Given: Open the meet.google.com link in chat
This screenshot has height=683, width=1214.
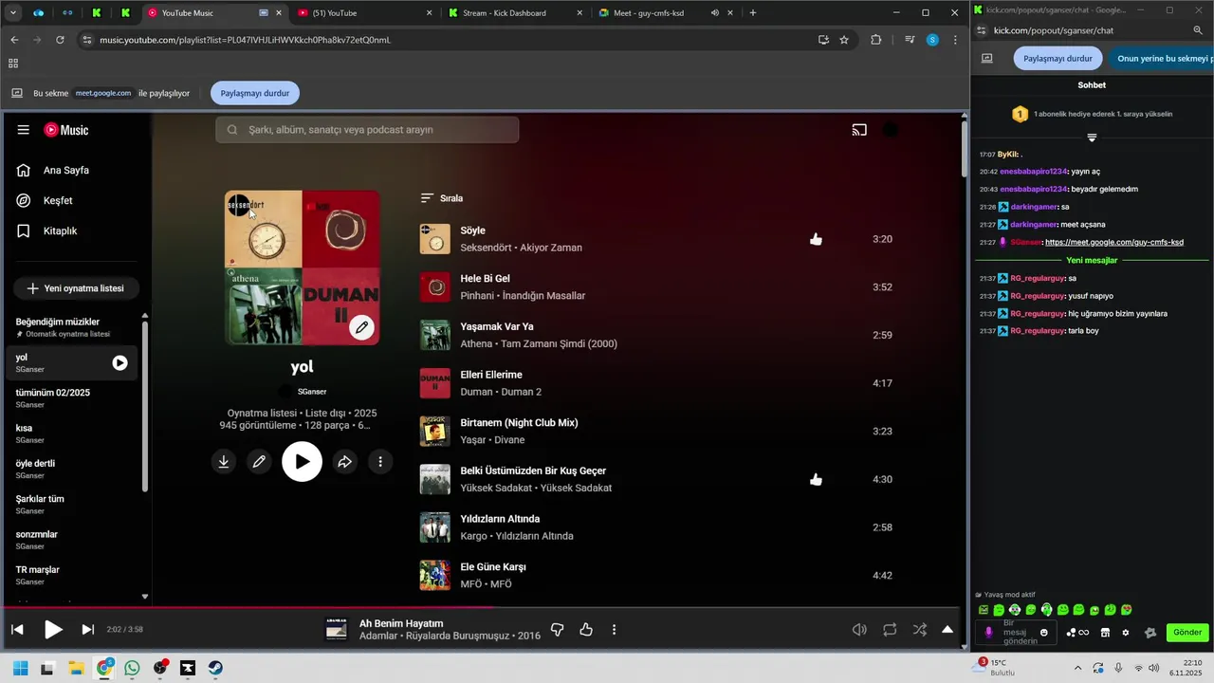Looking at the screenshot, I should pyautogui.click(x=1113, y=242).
